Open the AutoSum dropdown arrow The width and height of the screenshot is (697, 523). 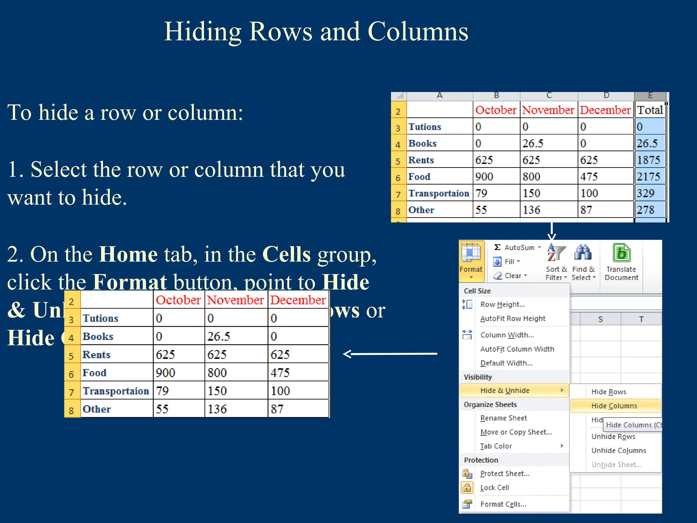(539, 248)
